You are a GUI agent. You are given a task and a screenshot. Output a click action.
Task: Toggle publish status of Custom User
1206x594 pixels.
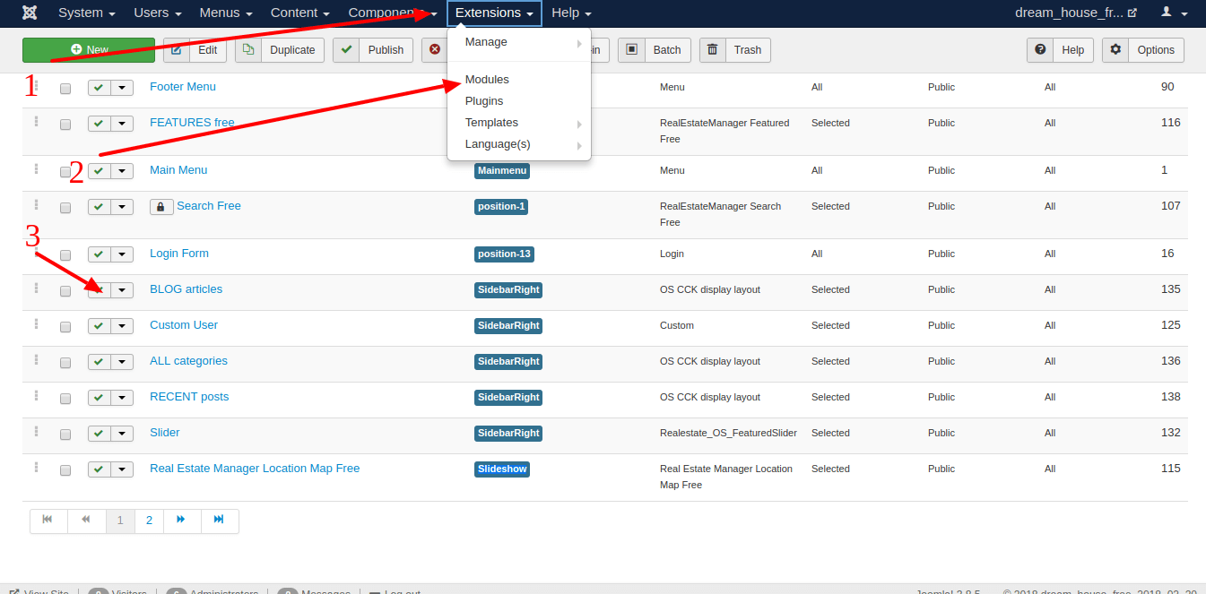tap(99, 326)
